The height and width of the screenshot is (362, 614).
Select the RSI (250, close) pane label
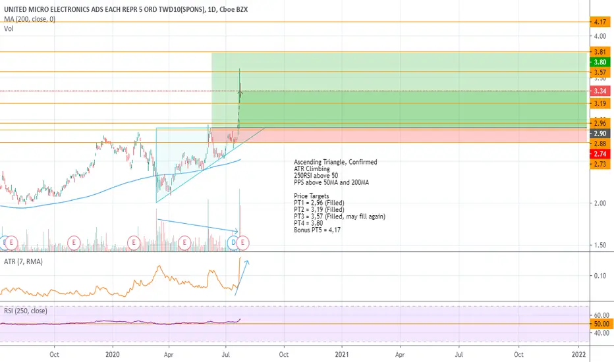click(x=26, y=311)
